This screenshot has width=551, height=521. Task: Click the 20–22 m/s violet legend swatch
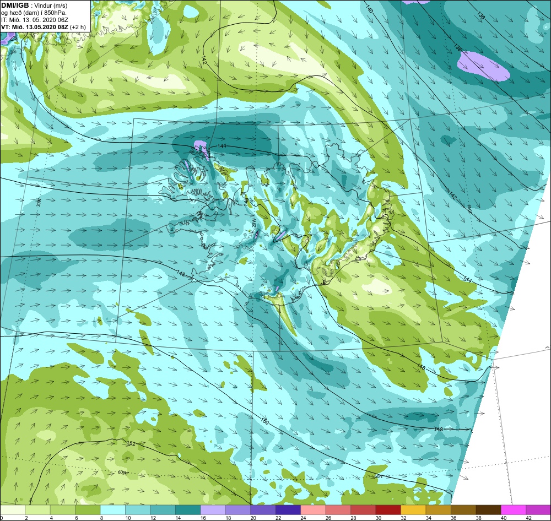point(263,510)
